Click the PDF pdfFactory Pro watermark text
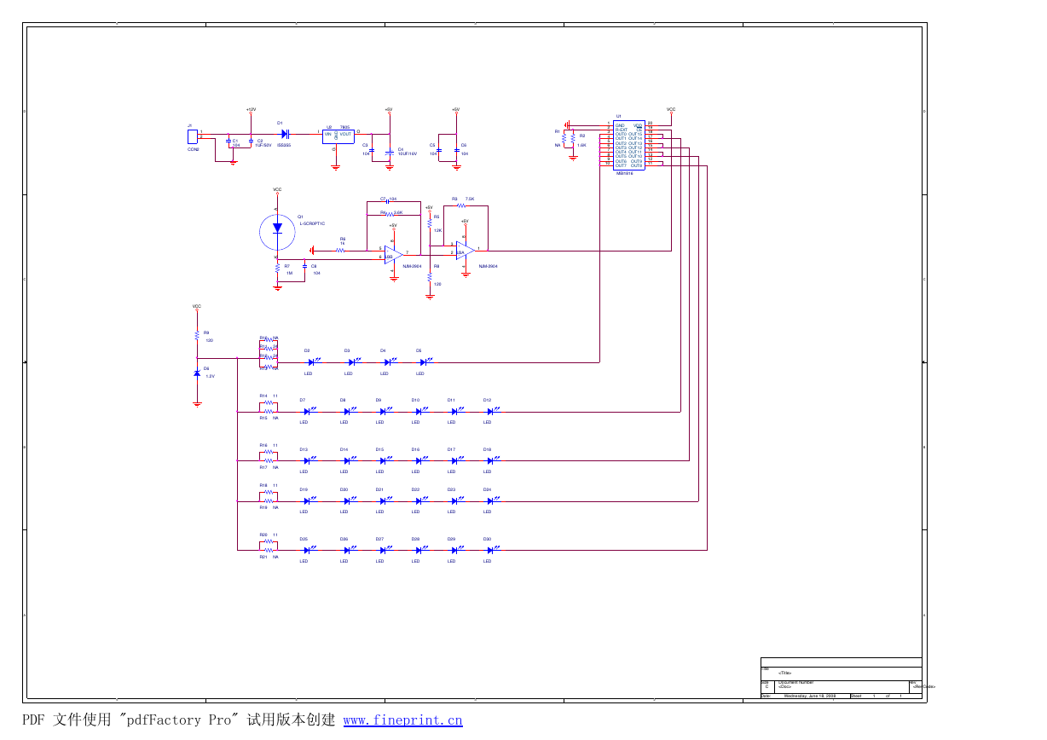The image size is (1047, 740). click(178, 720)
